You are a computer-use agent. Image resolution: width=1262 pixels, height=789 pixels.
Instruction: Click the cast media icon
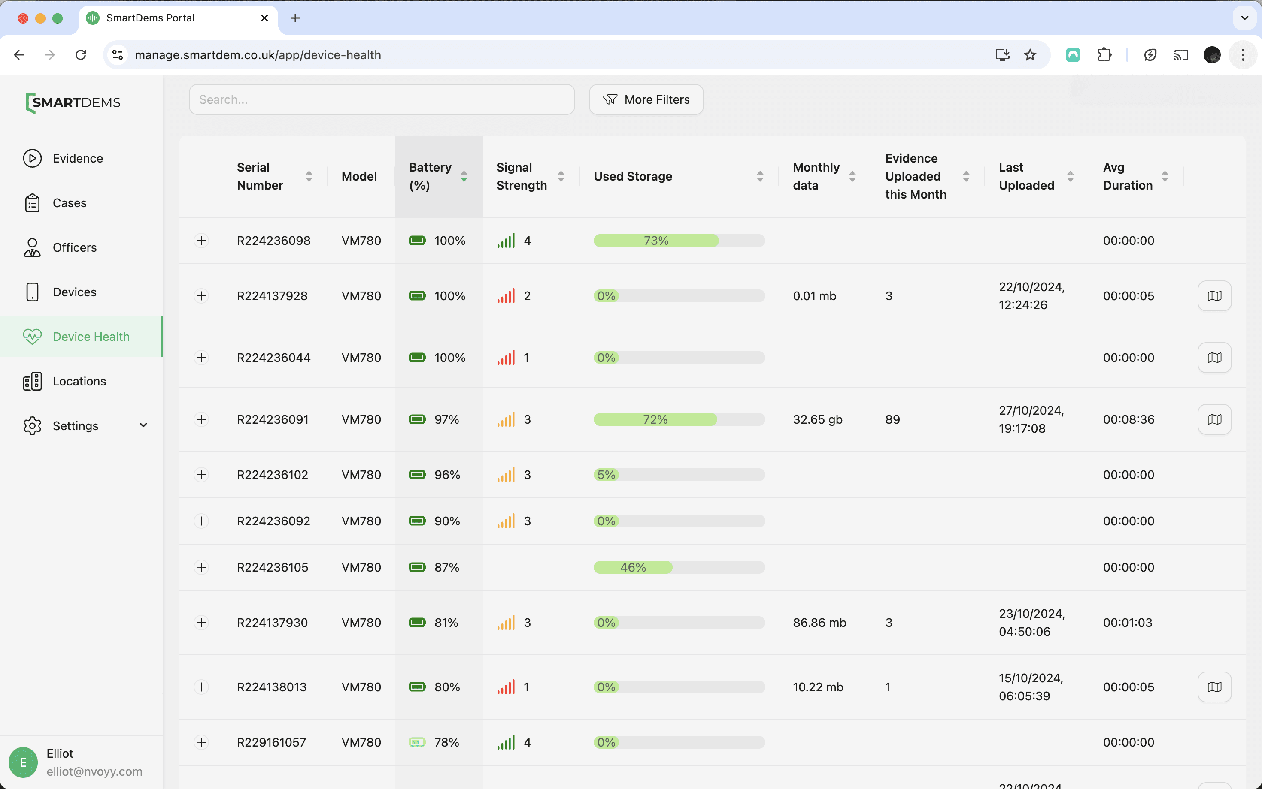tap(1181, 55)
